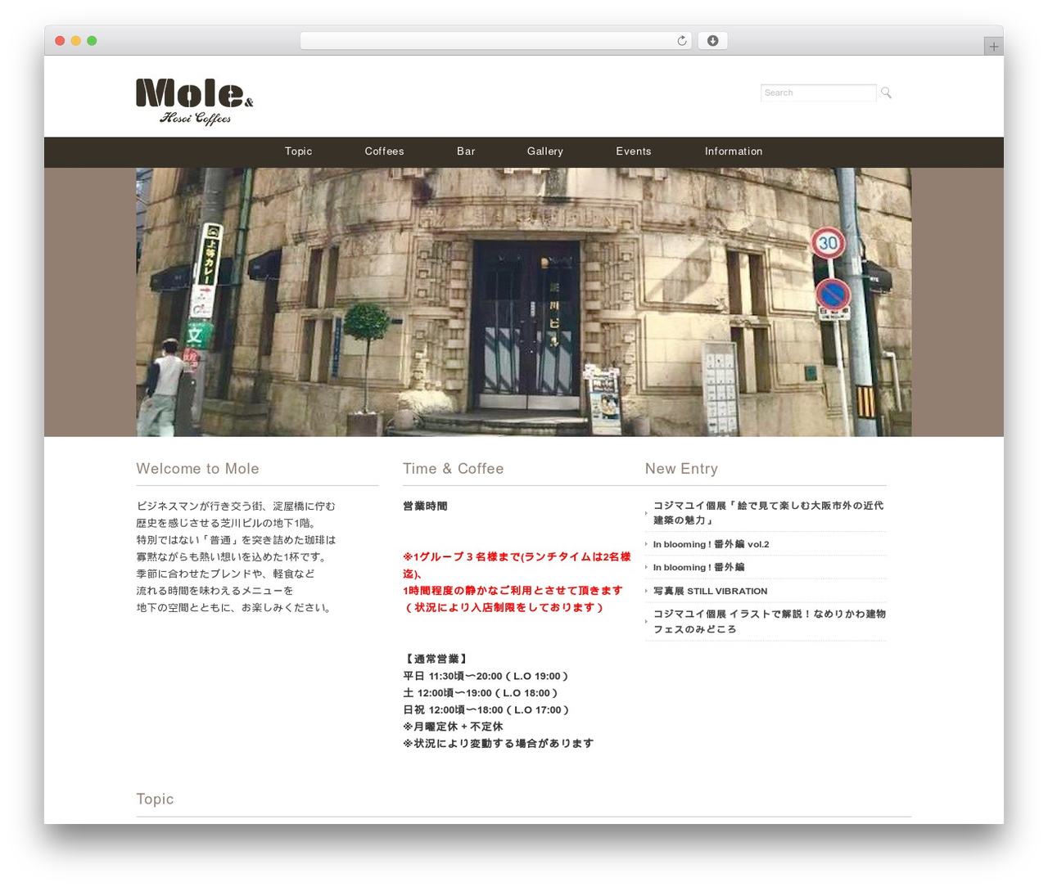Open entry コジマユイ個展 イラストで解説!なめりかわ建物フェスのみどころ

coord(769,621)
